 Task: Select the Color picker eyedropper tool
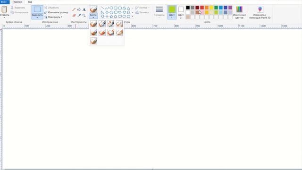[79, 16]
